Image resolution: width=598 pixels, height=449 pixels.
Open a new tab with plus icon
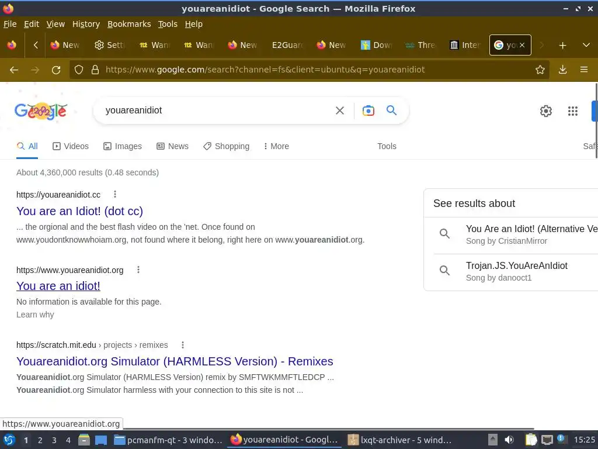[x=562, y=46]
